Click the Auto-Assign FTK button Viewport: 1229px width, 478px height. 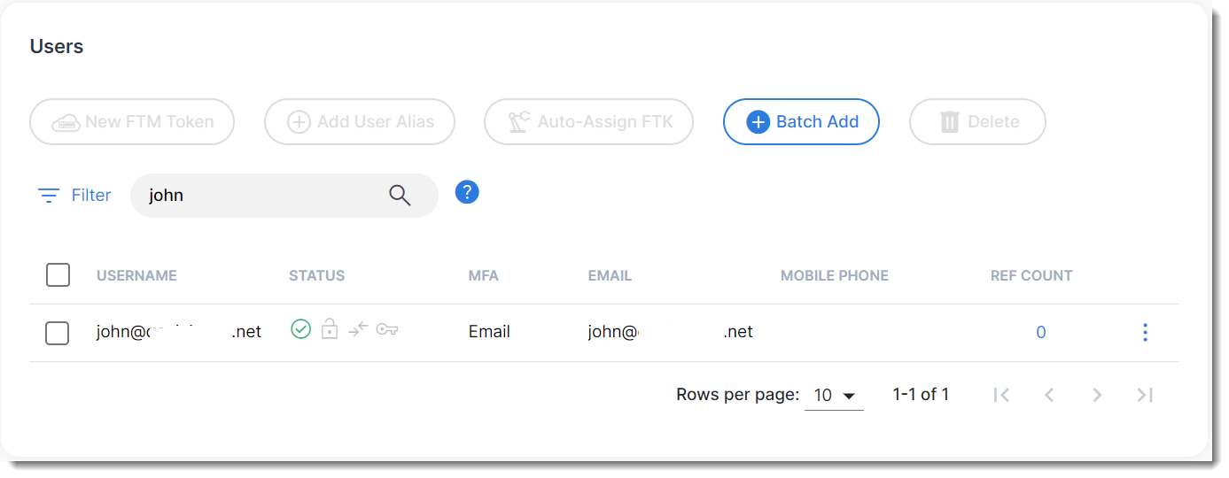pyautogui.click(x=588, y=121)
